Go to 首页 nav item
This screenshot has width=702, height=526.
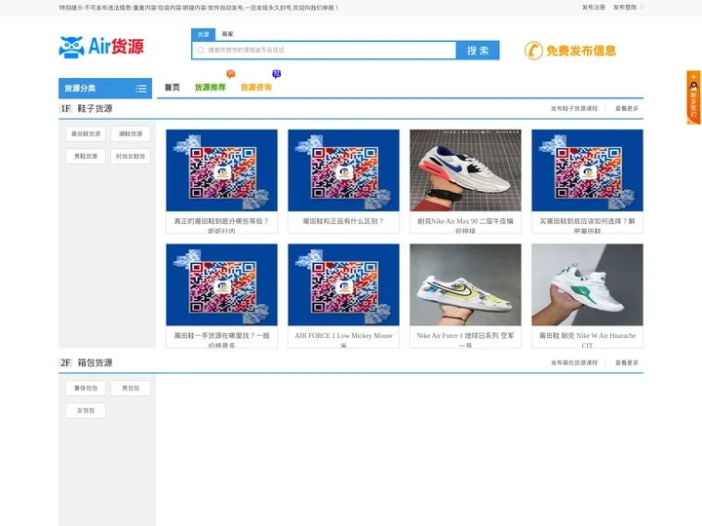[x=172, y=88]
